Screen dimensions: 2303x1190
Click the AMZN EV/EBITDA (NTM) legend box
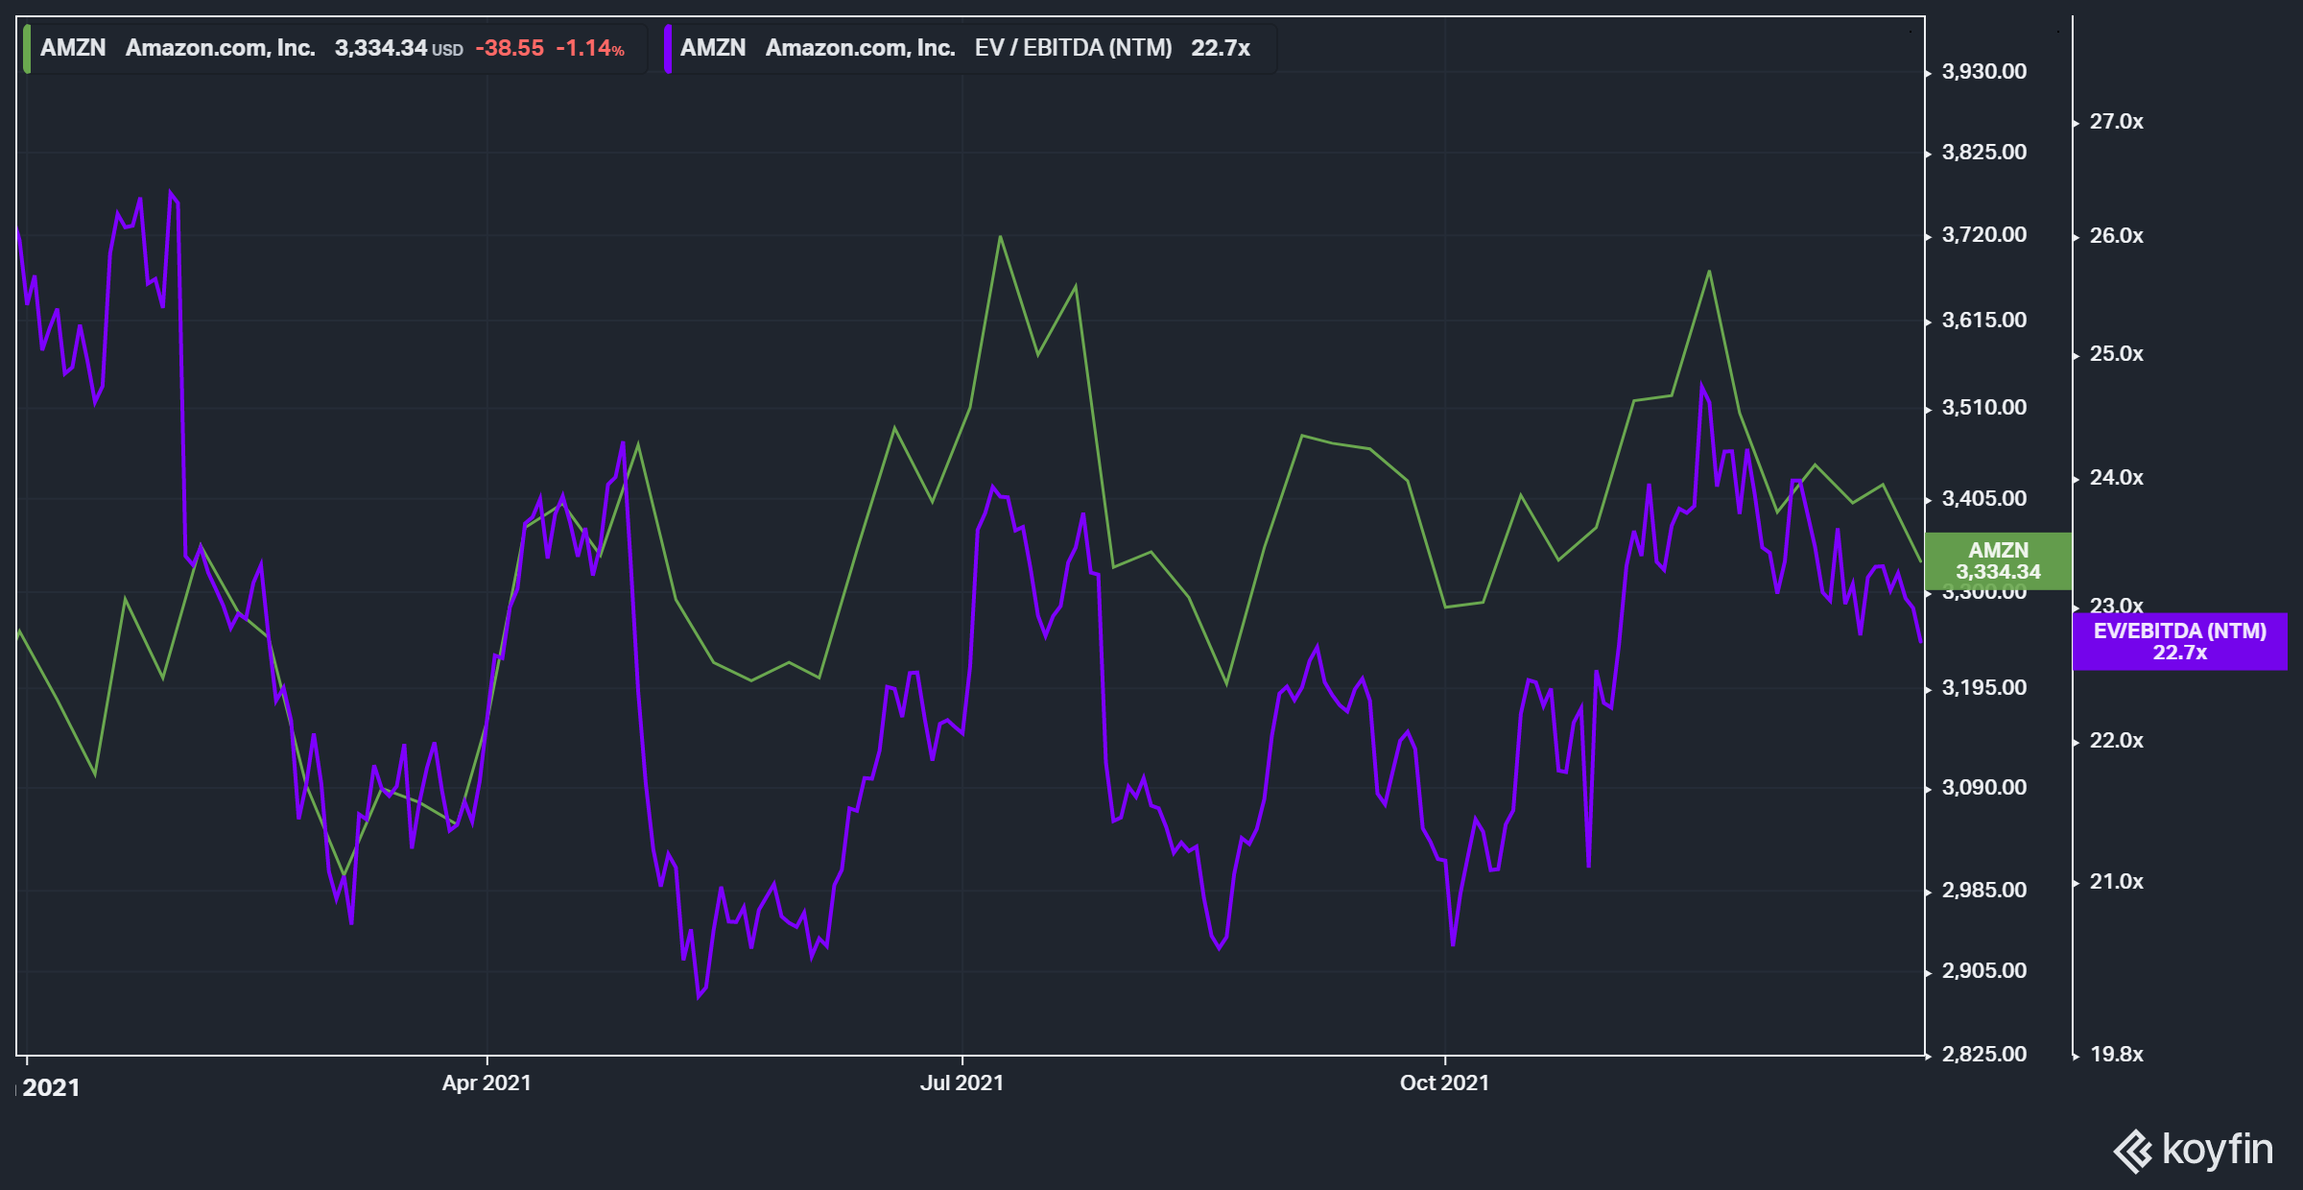pyautogui.click(x=969, y=48)
